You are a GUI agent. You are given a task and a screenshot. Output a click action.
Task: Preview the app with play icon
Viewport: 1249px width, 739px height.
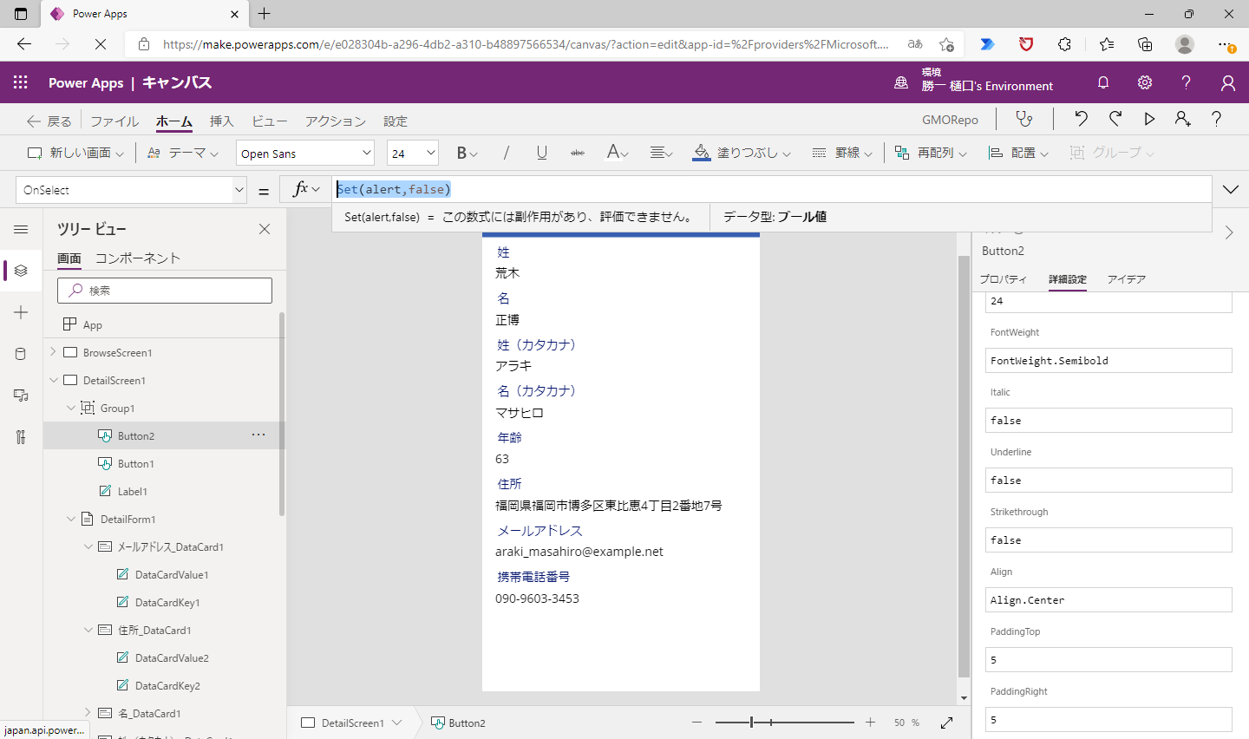tap(1149, 120)
